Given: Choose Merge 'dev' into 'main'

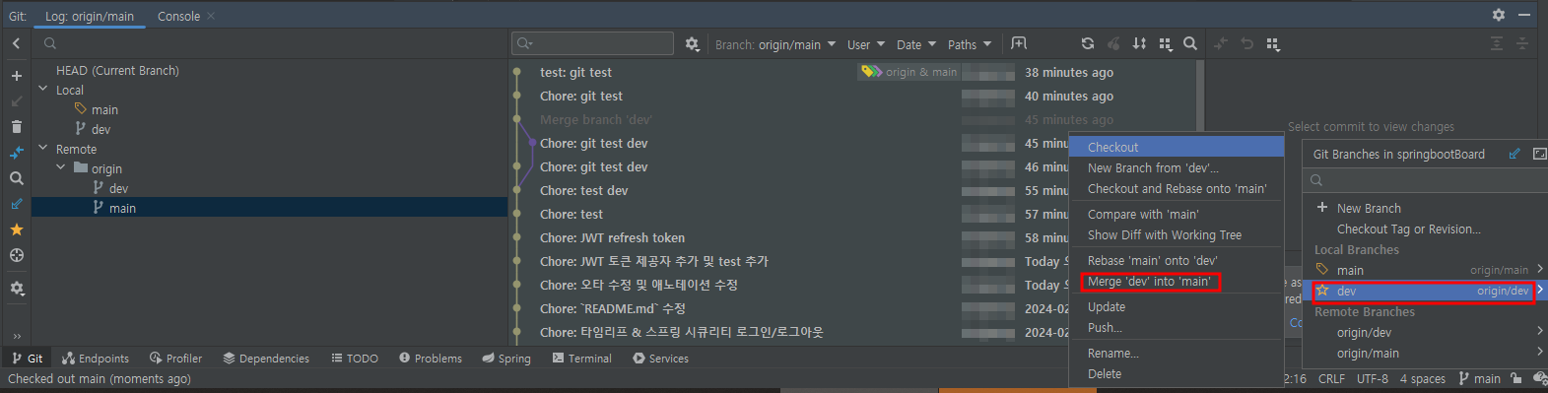Looking at the screenshot, I should click(1177, 281).
